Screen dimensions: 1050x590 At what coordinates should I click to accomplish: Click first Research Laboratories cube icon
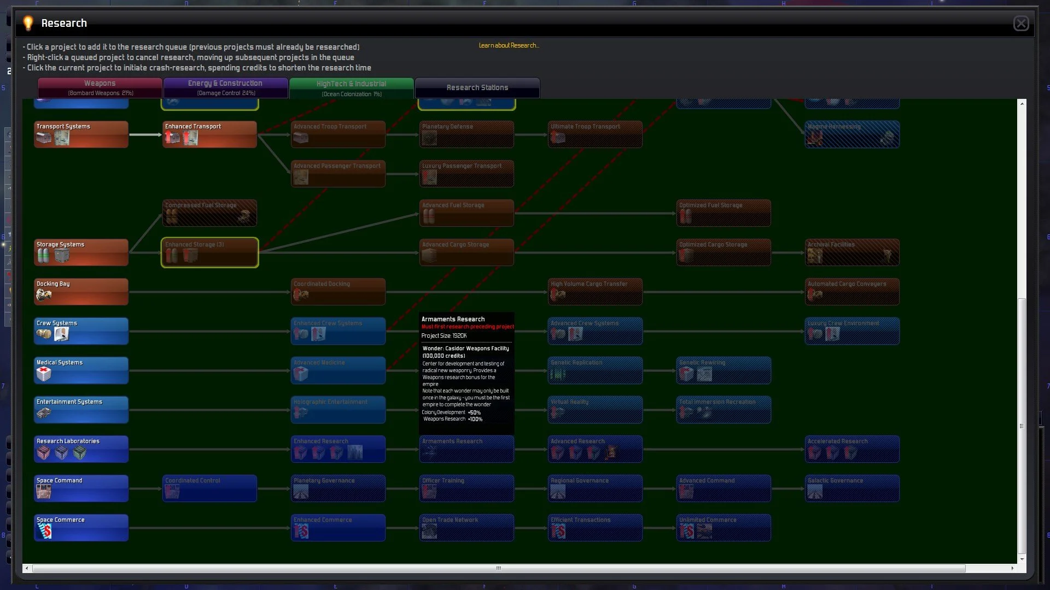pos(44,452)
